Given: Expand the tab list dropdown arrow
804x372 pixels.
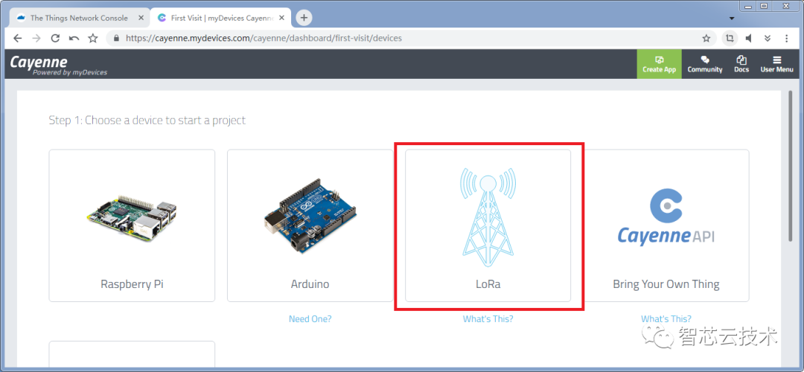Looking at the screenshot, I should (732, 19).
